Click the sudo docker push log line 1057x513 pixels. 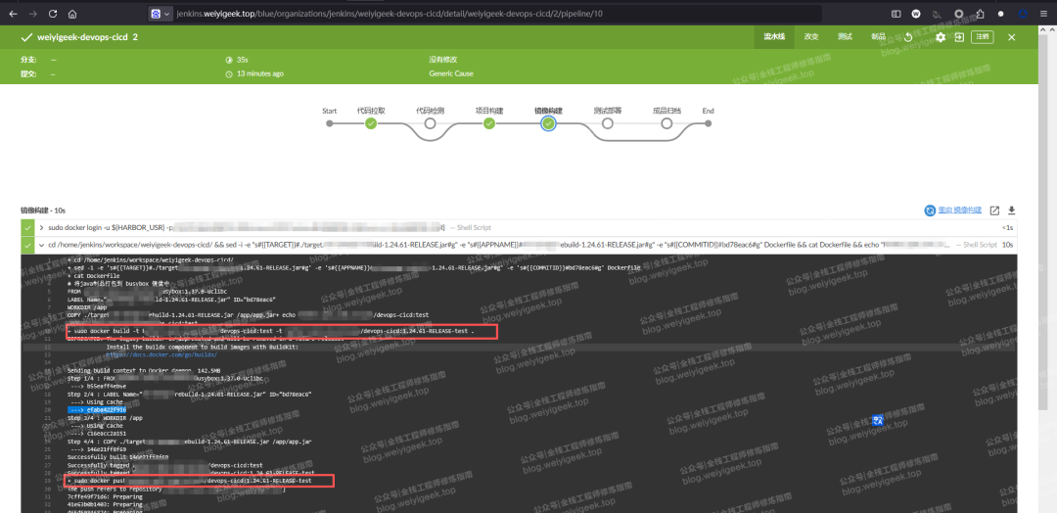tap(190, 481)
